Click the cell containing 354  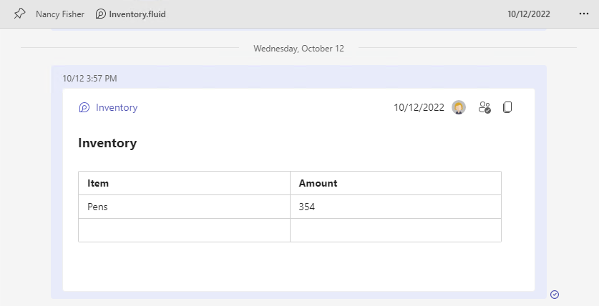396,207
